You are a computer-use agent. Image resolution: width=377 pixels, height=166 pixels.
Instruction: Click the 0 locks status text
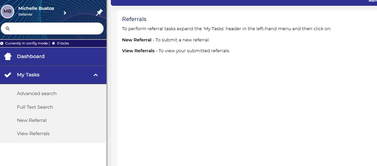[x=63, y=43]
